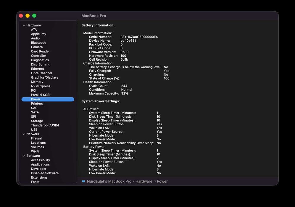Show Printers information
Image resolution: width=295 pixels, height=207 pixels.
point(37,103)
